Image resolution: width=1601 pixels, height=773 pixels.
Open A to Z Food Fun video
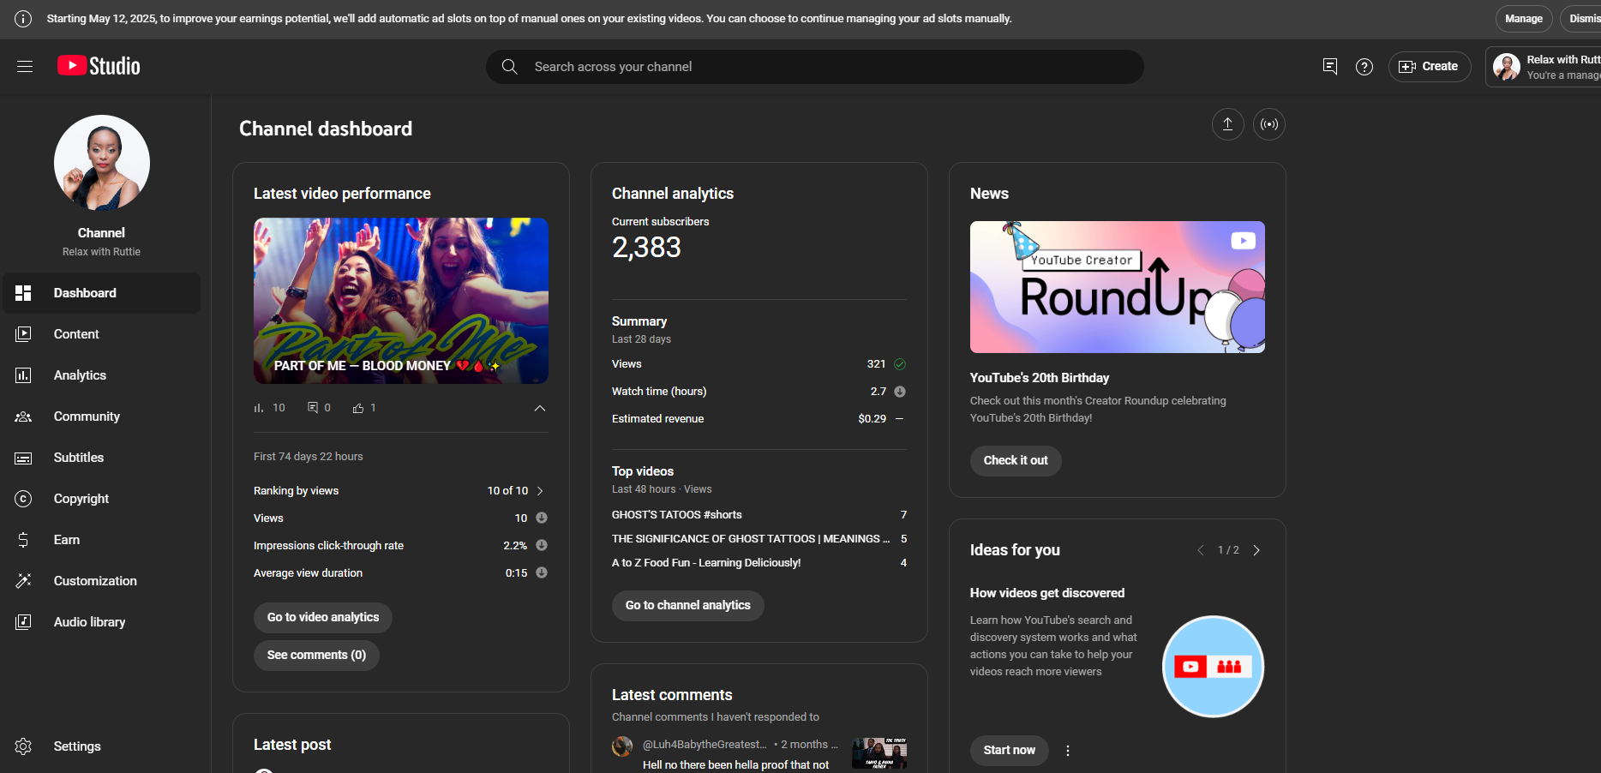(706, 563)
